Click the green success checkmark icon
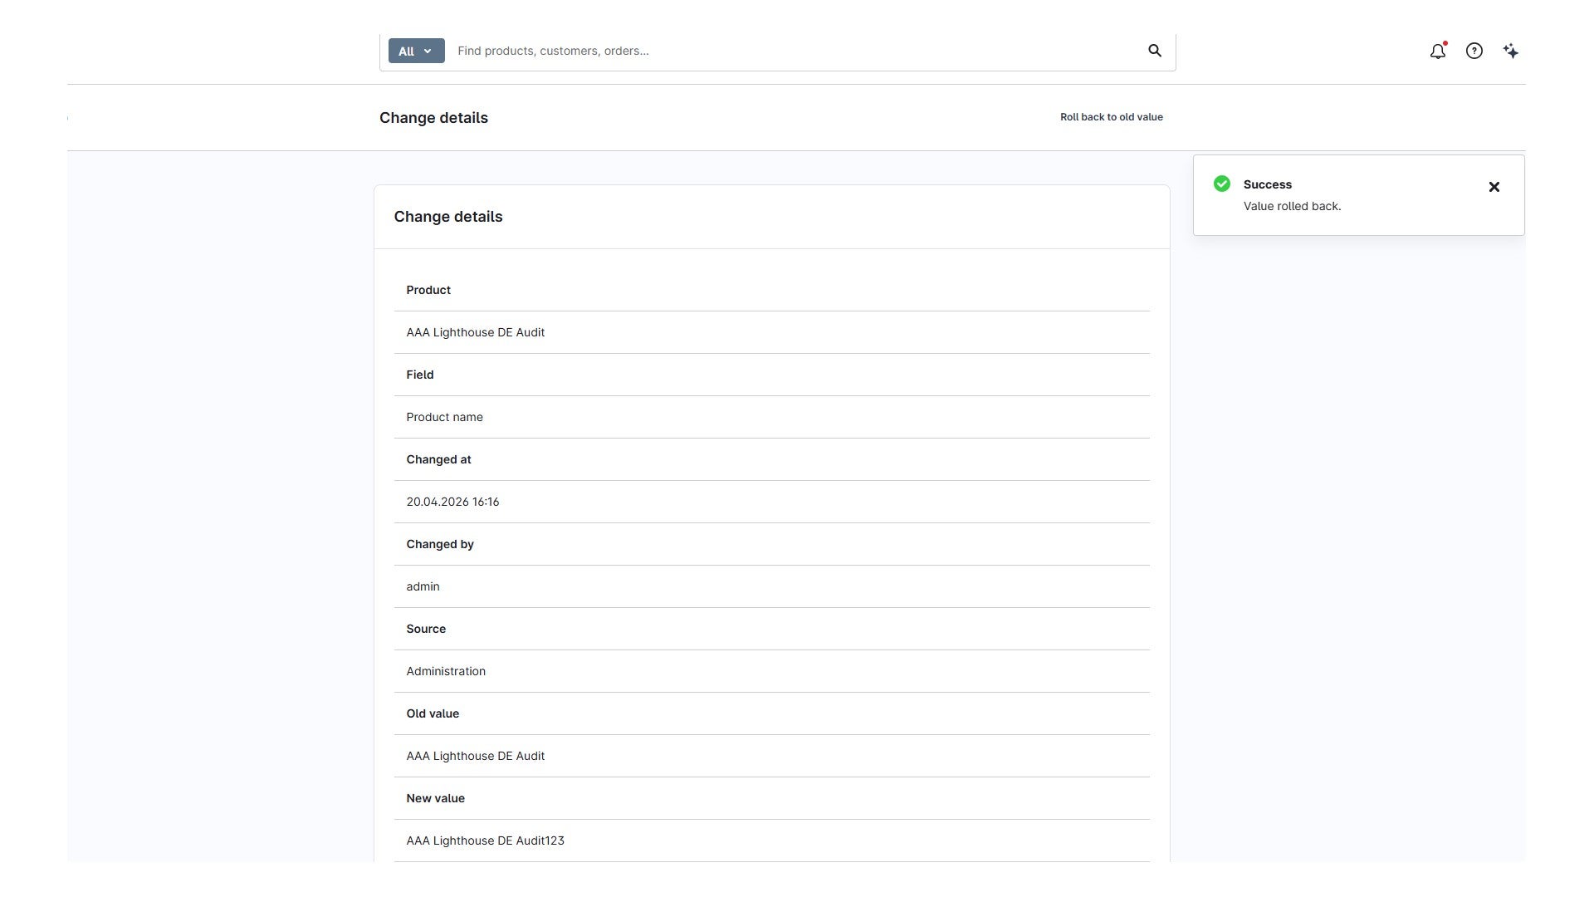 pyautogui.click(x=1222, y=184)
